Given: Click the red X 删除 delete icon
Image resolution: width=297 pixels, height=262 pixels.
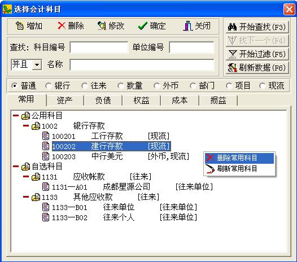Looking at the screenshot, I should pos(62,25).
